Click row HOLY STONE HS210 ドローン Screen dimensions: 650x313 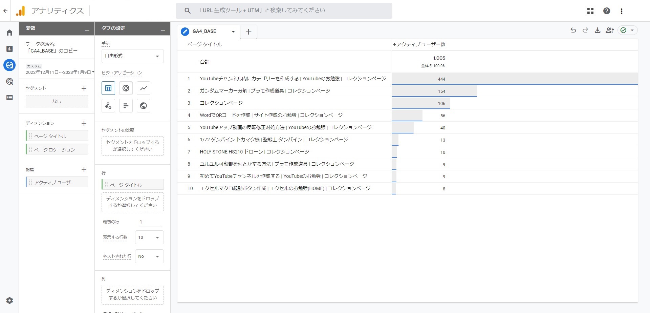click(x=254, y=152)
